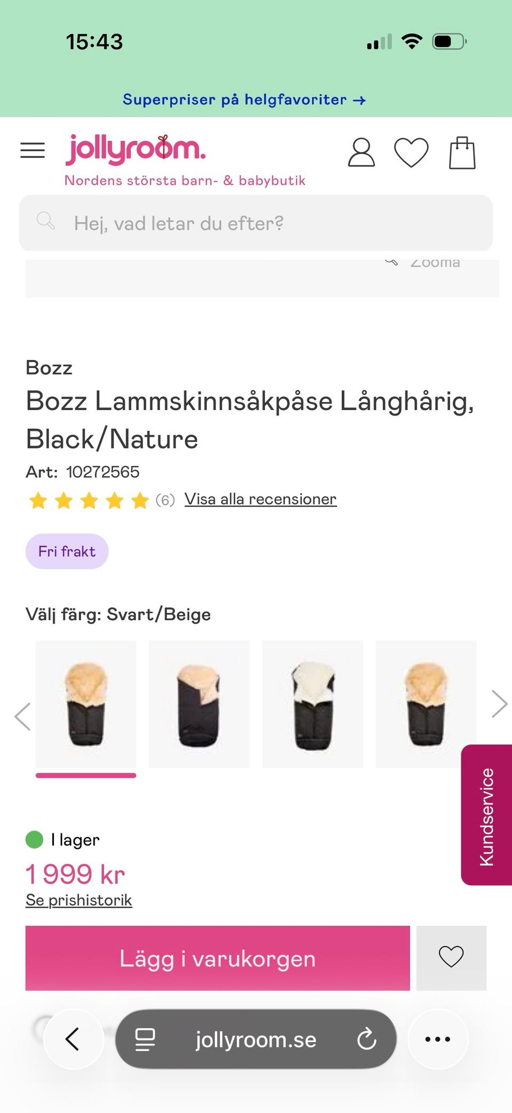512x1113 pixels.
Task: Open Superpriser på helgfavoriter banner
Action: [244, 100]
